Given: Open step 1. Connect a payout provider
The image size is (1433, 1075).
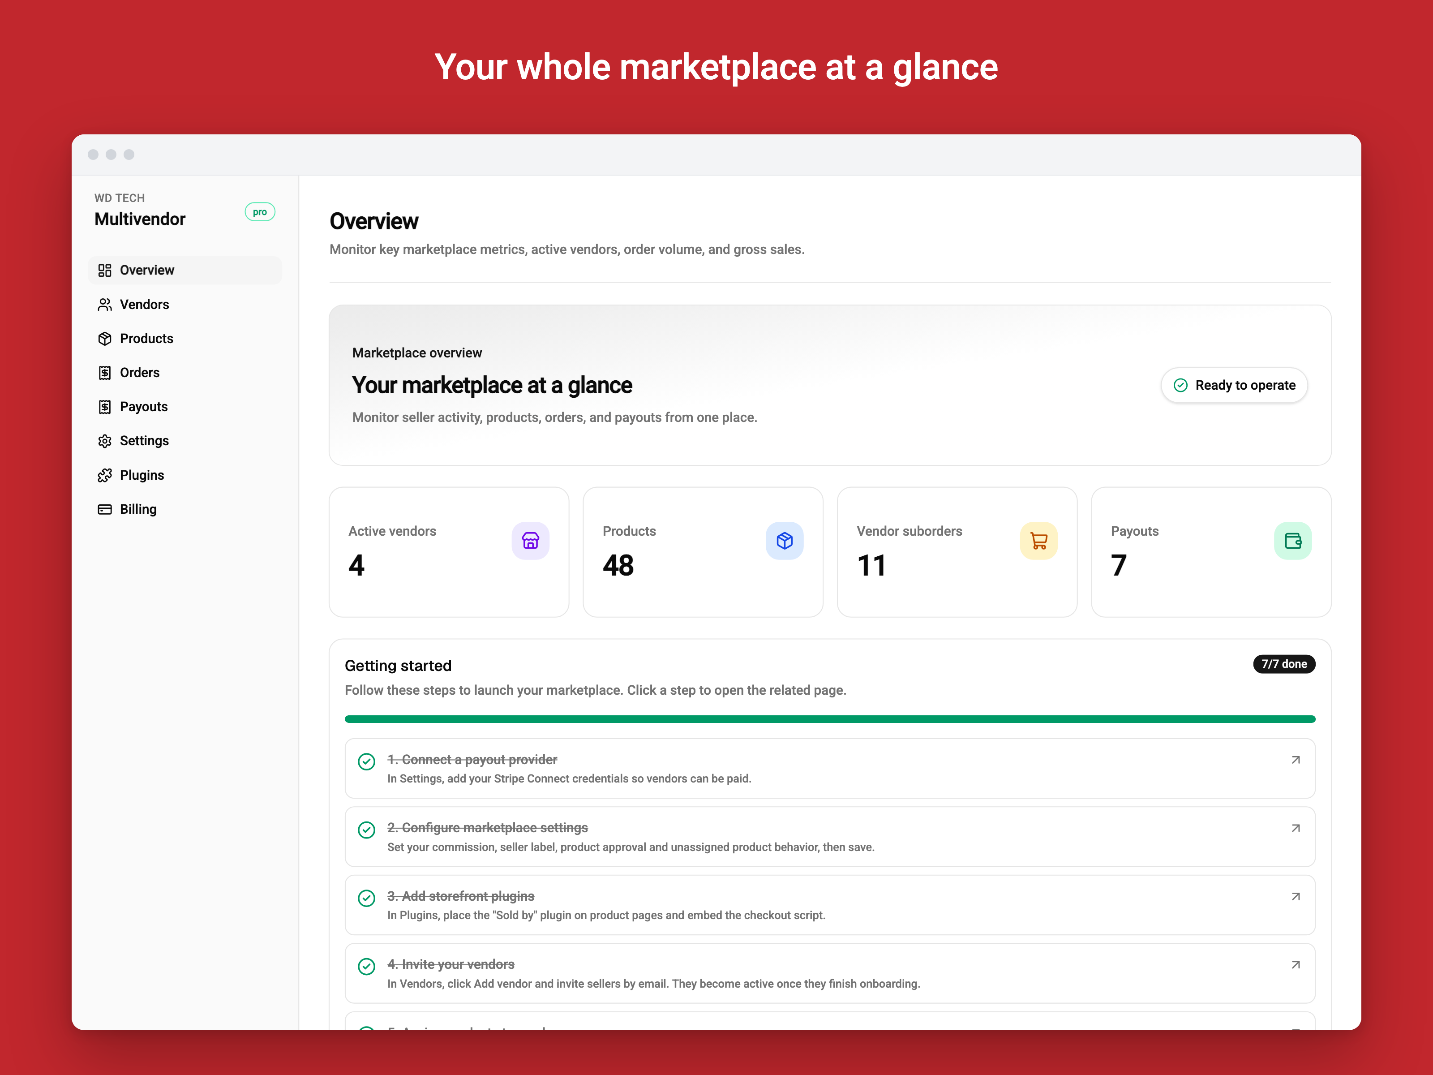Looking at the screenshot, I should [830, 769].
